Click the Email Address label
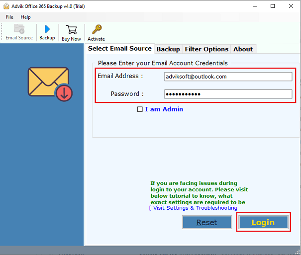 pos(120,76)
